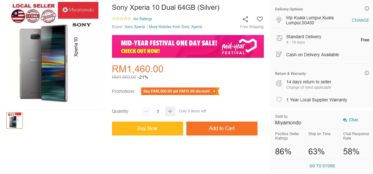Viewport: 373px width, 174px height.
Task: Change the delivery location
Action: click(x=360, y=20)
